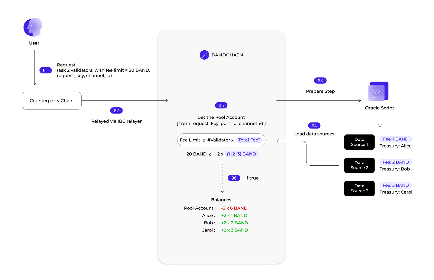Click the "If true" label
The image size is (434, 280).
[x=252, y=178]
